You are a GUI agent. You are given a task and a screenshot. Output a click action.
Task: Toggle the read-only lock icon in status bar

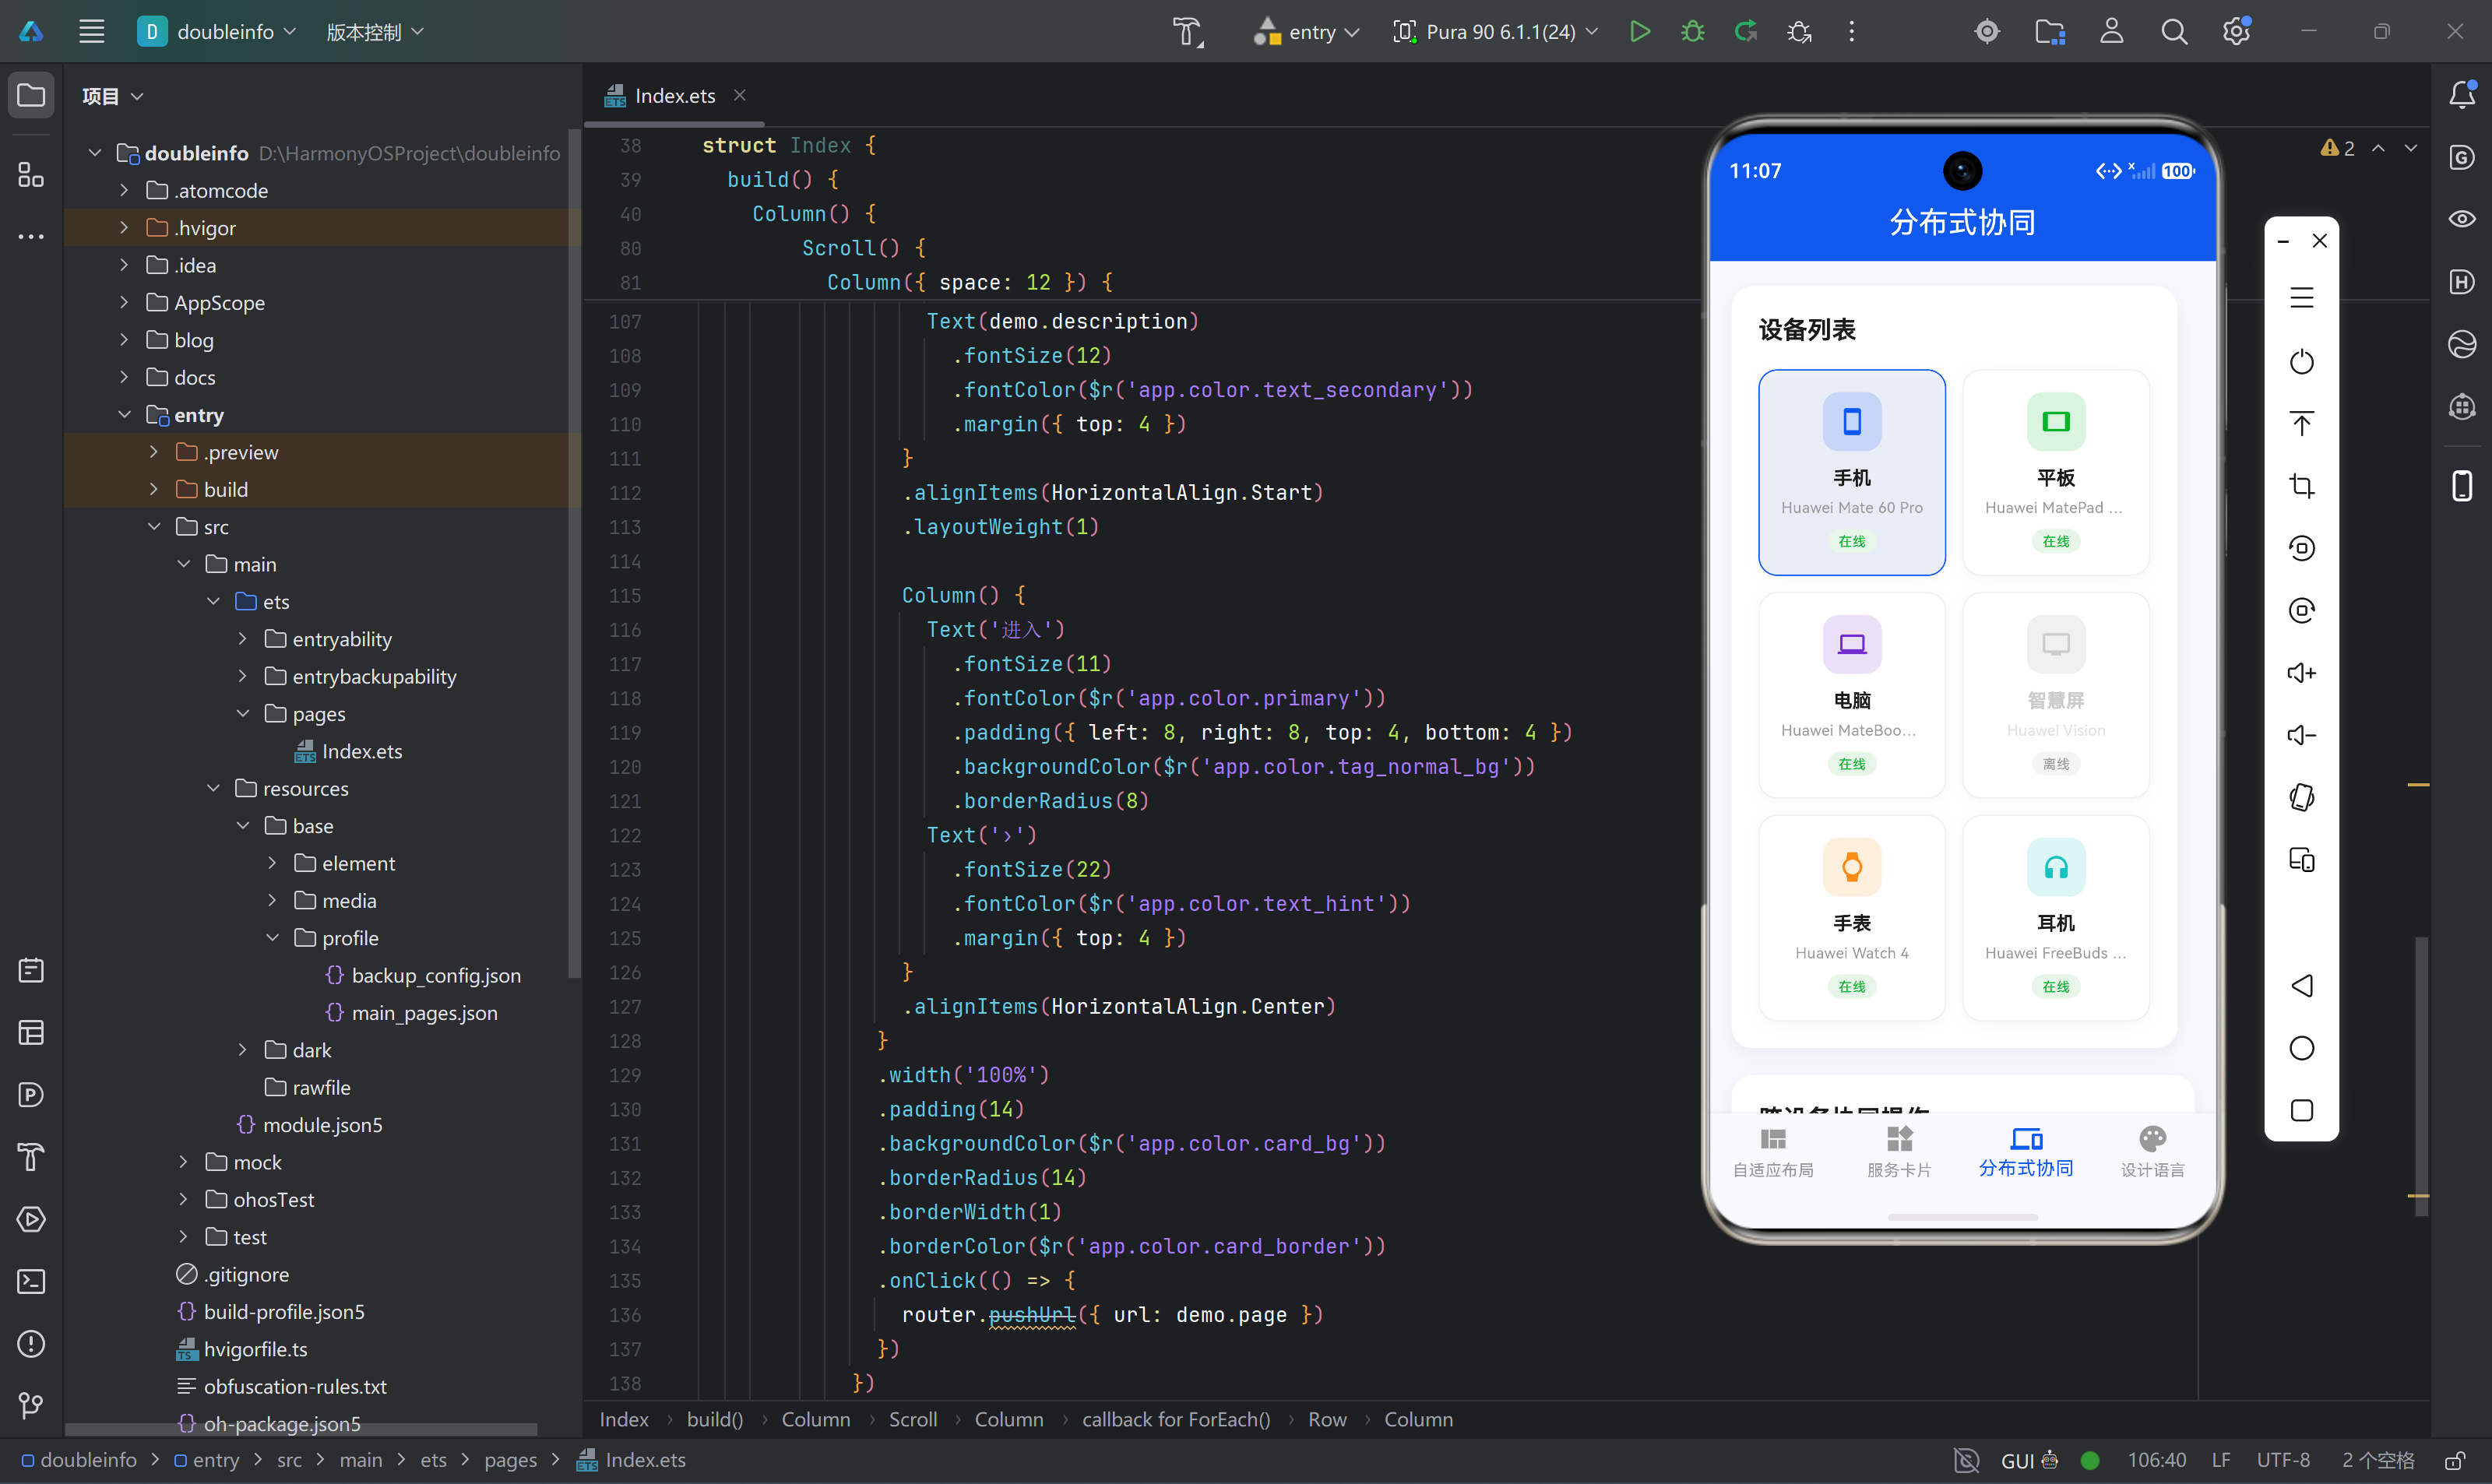point(2453,1460)
